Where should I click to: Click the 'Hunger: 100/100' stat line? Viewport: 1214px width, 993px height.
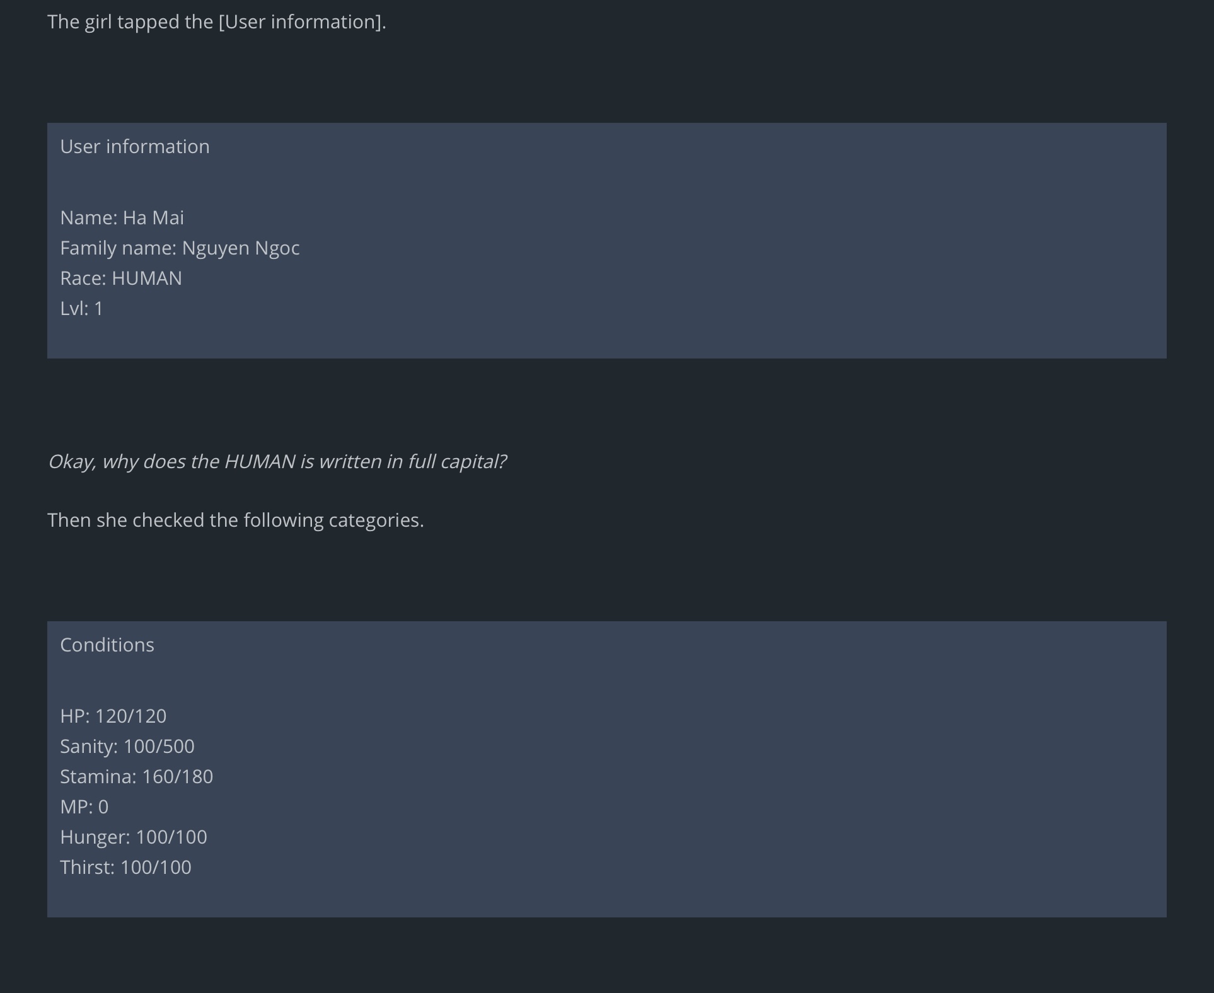pyautogui.click(x=134, y=837)
